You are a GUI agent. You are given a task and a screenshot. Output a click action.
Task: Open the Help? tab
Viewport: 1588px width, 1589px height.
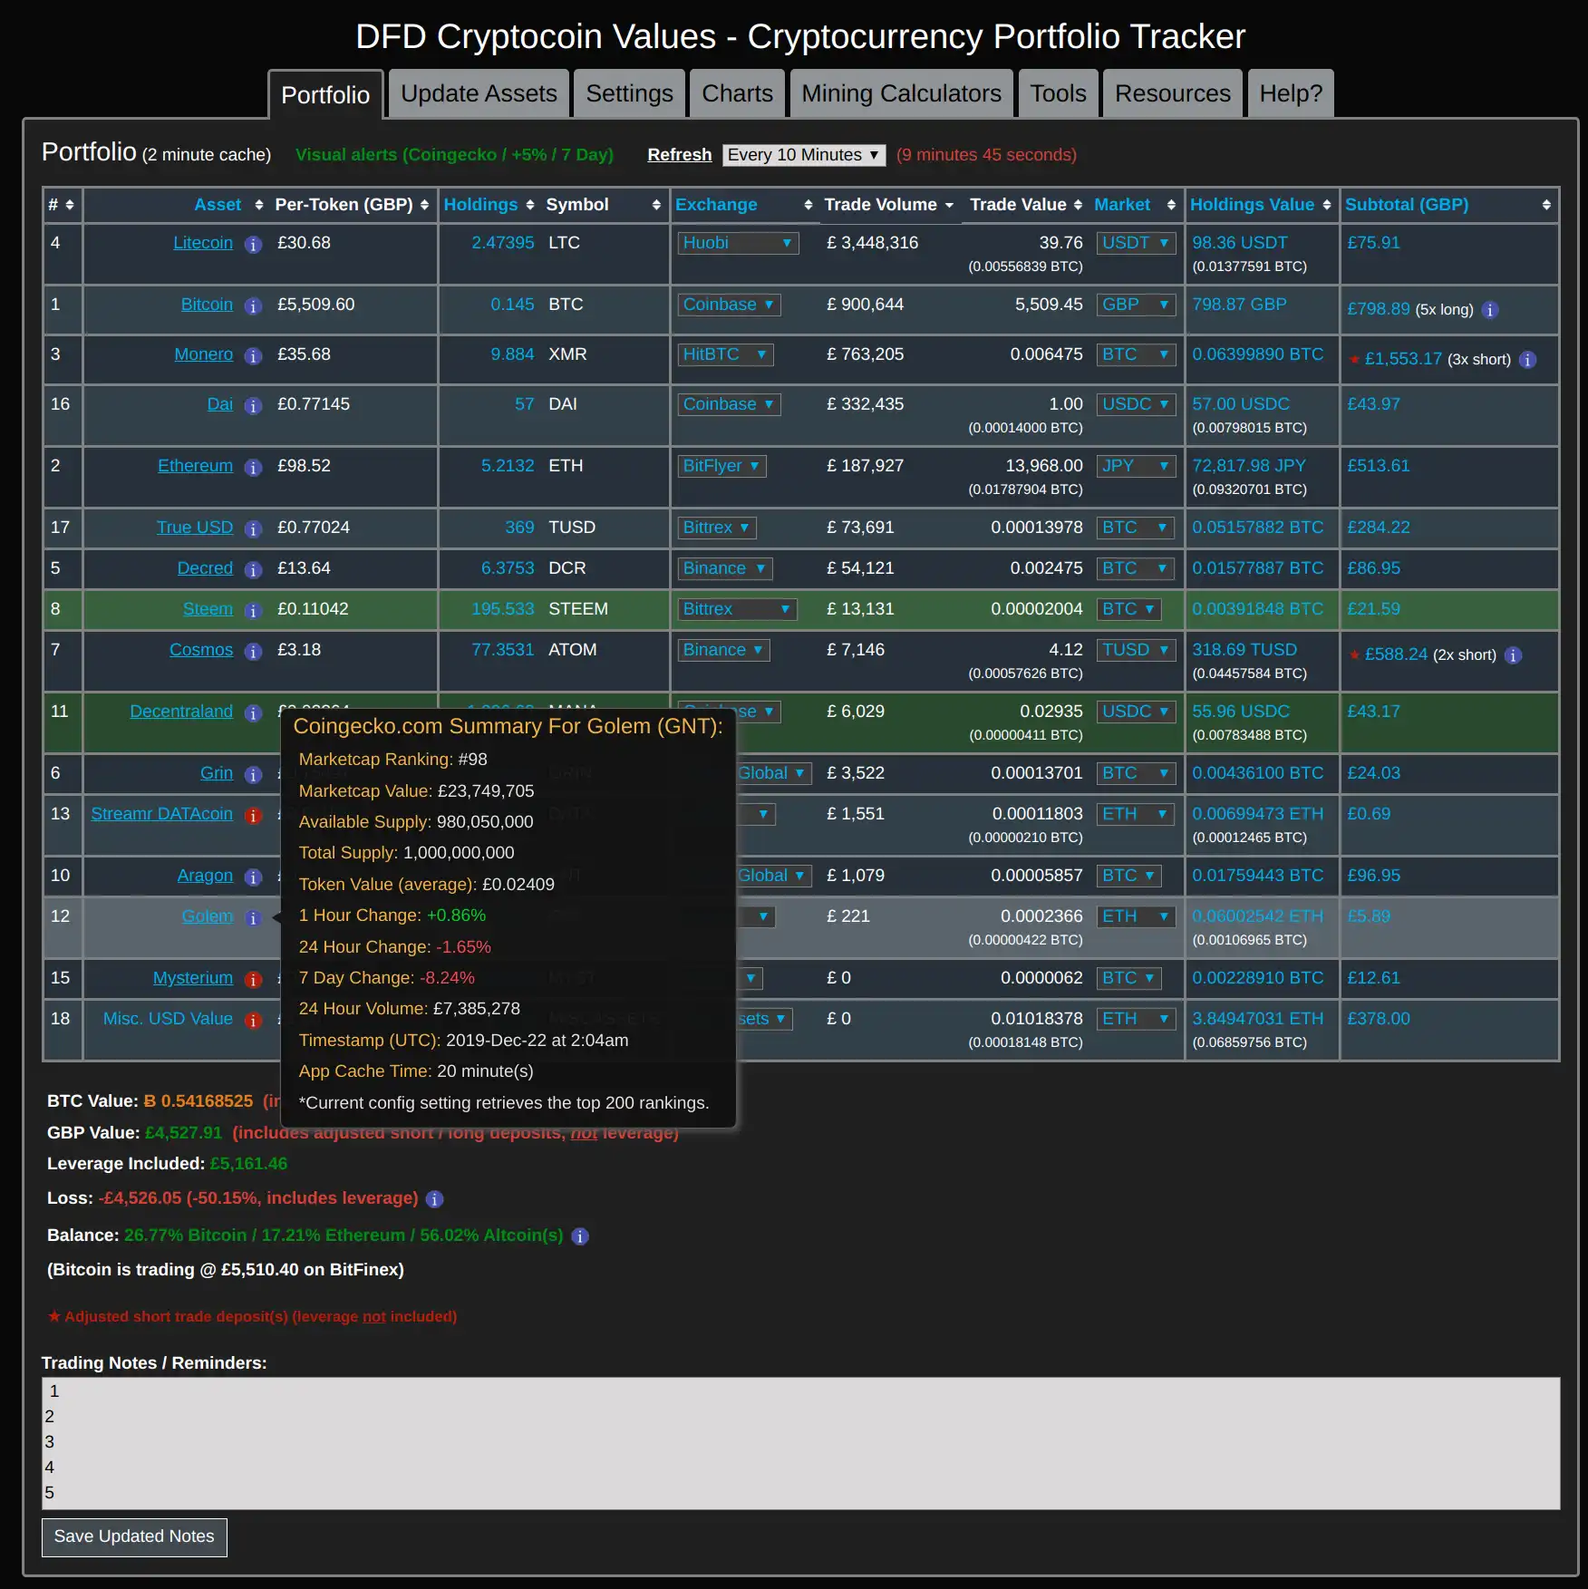(1291, 93)
